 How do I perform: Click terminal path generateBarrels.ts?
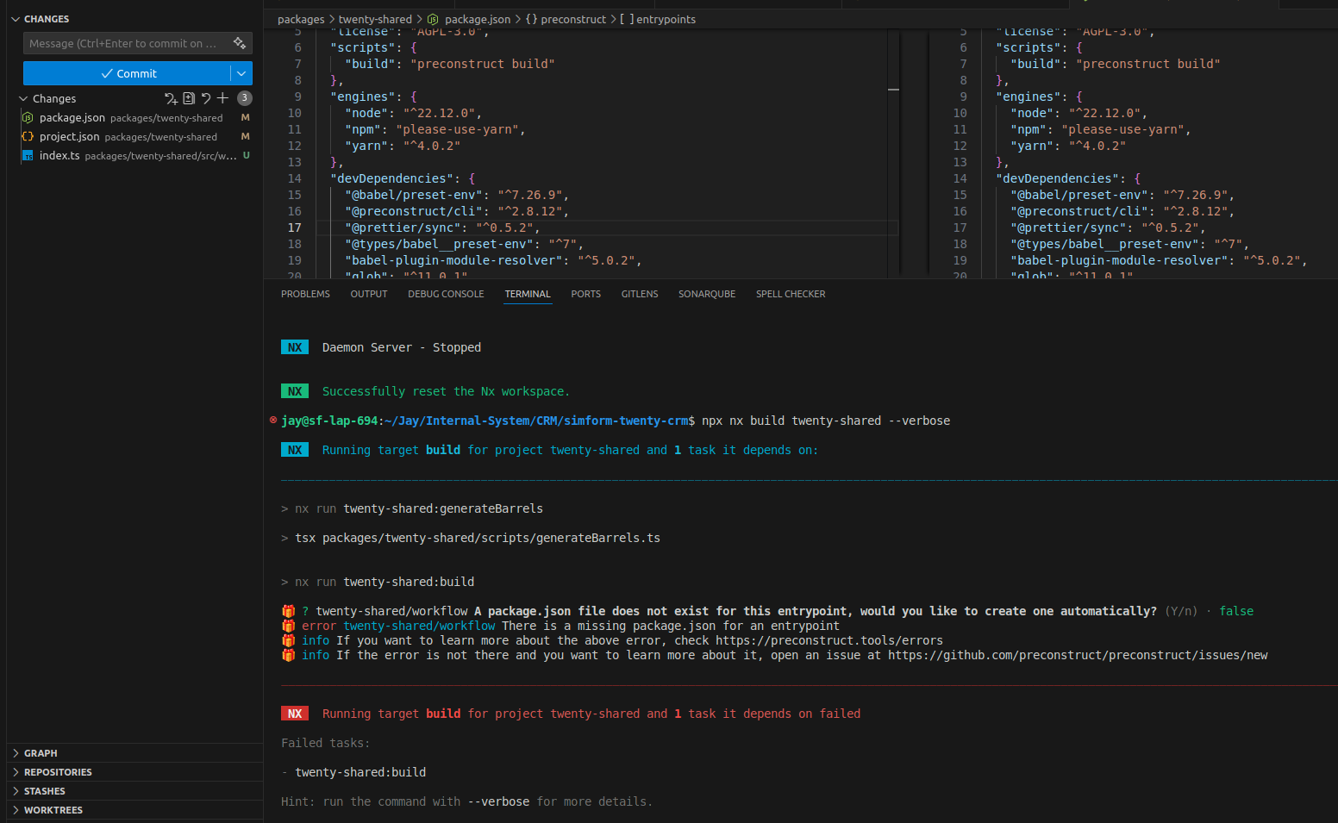(491, 538)
